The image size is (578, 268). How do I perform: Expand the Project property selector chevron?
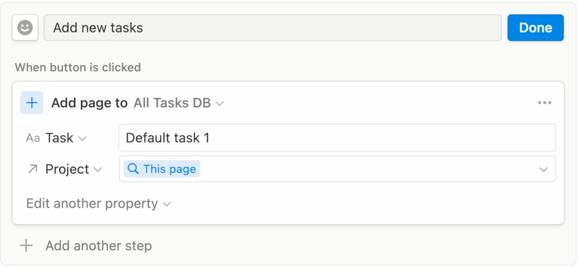pos(98,169)
